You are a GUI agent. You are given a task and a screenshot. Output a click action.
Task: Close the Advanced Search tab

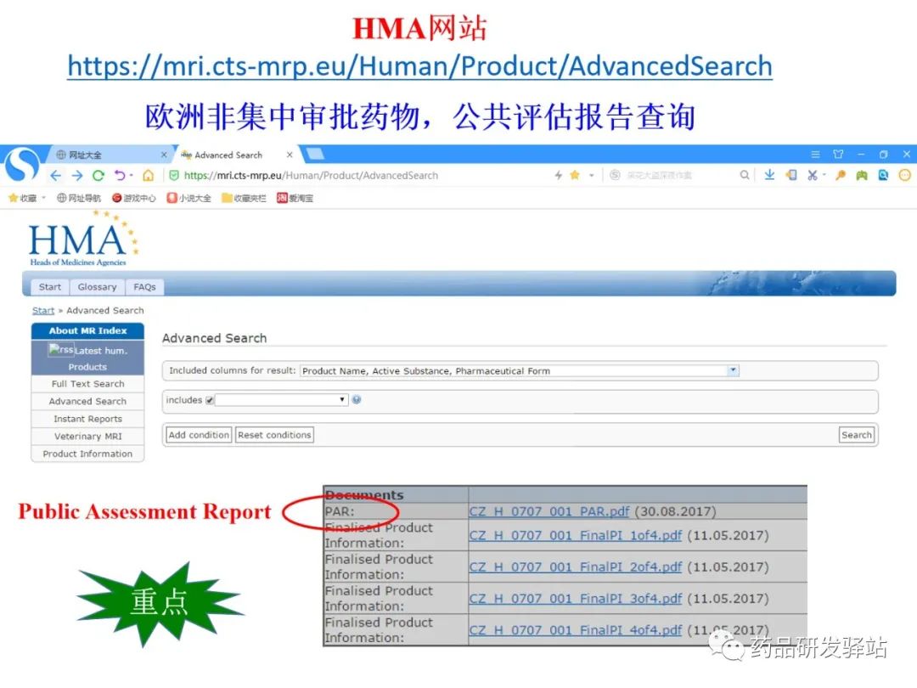pos(290,155)
